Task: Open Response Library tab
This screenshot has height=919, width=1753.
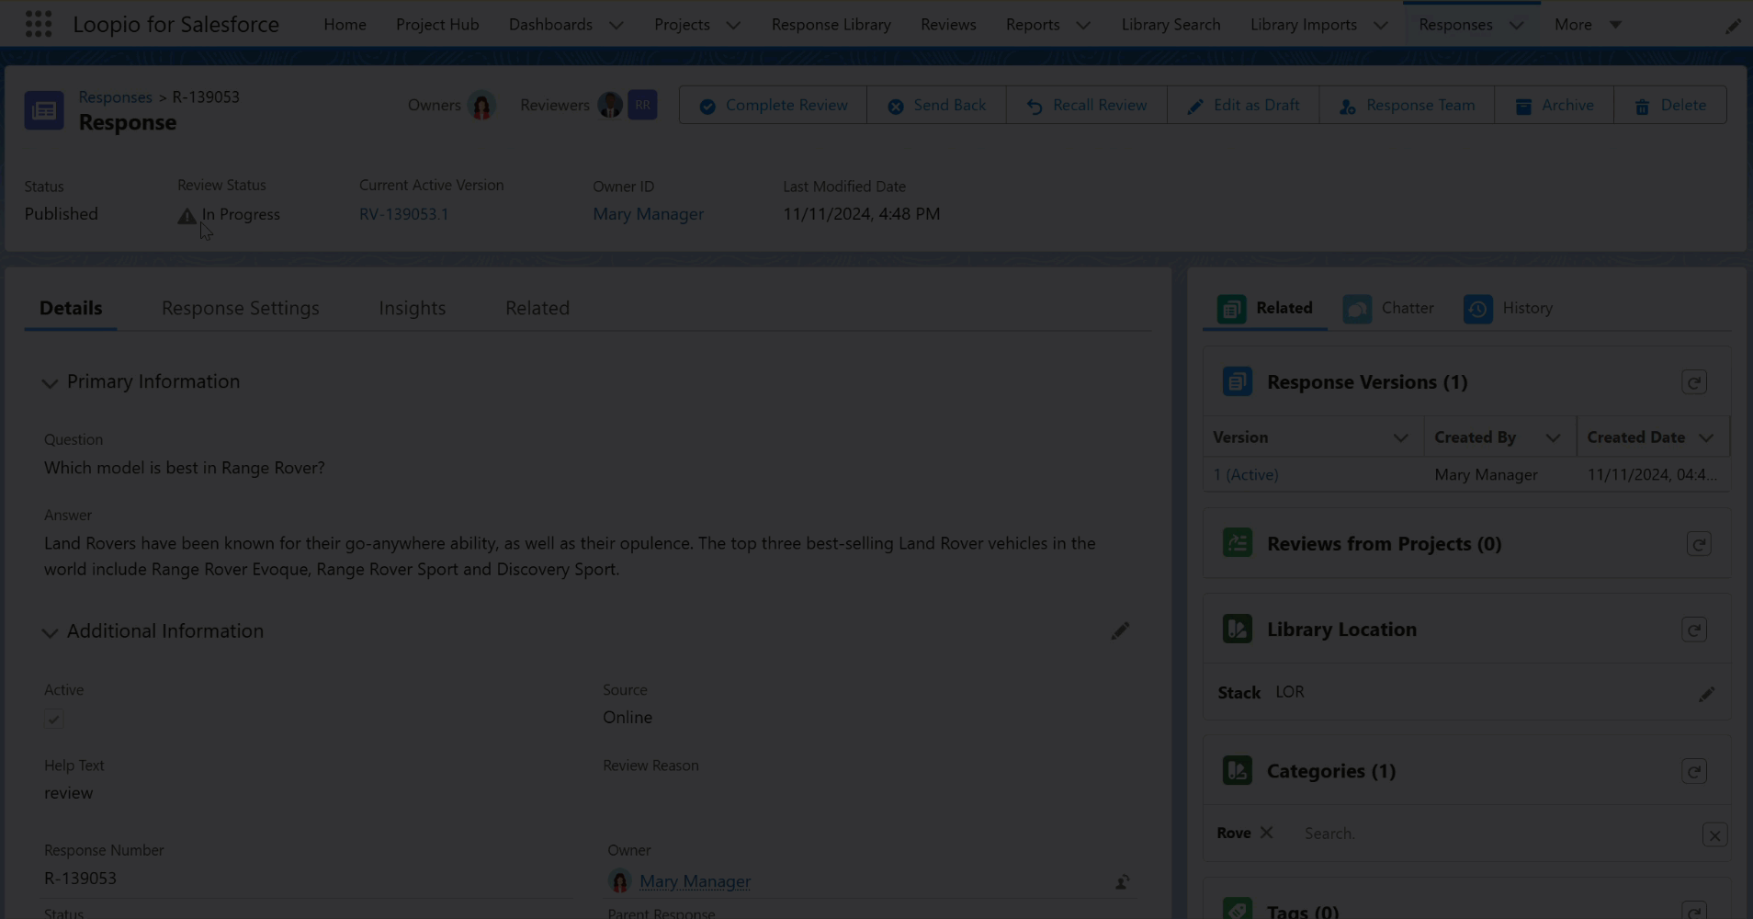Action: point(831,25)
